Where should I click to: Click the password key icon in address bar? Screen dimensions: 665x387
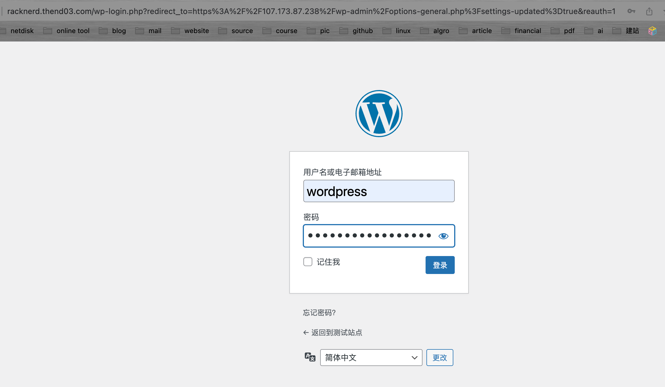coord(631,11)
